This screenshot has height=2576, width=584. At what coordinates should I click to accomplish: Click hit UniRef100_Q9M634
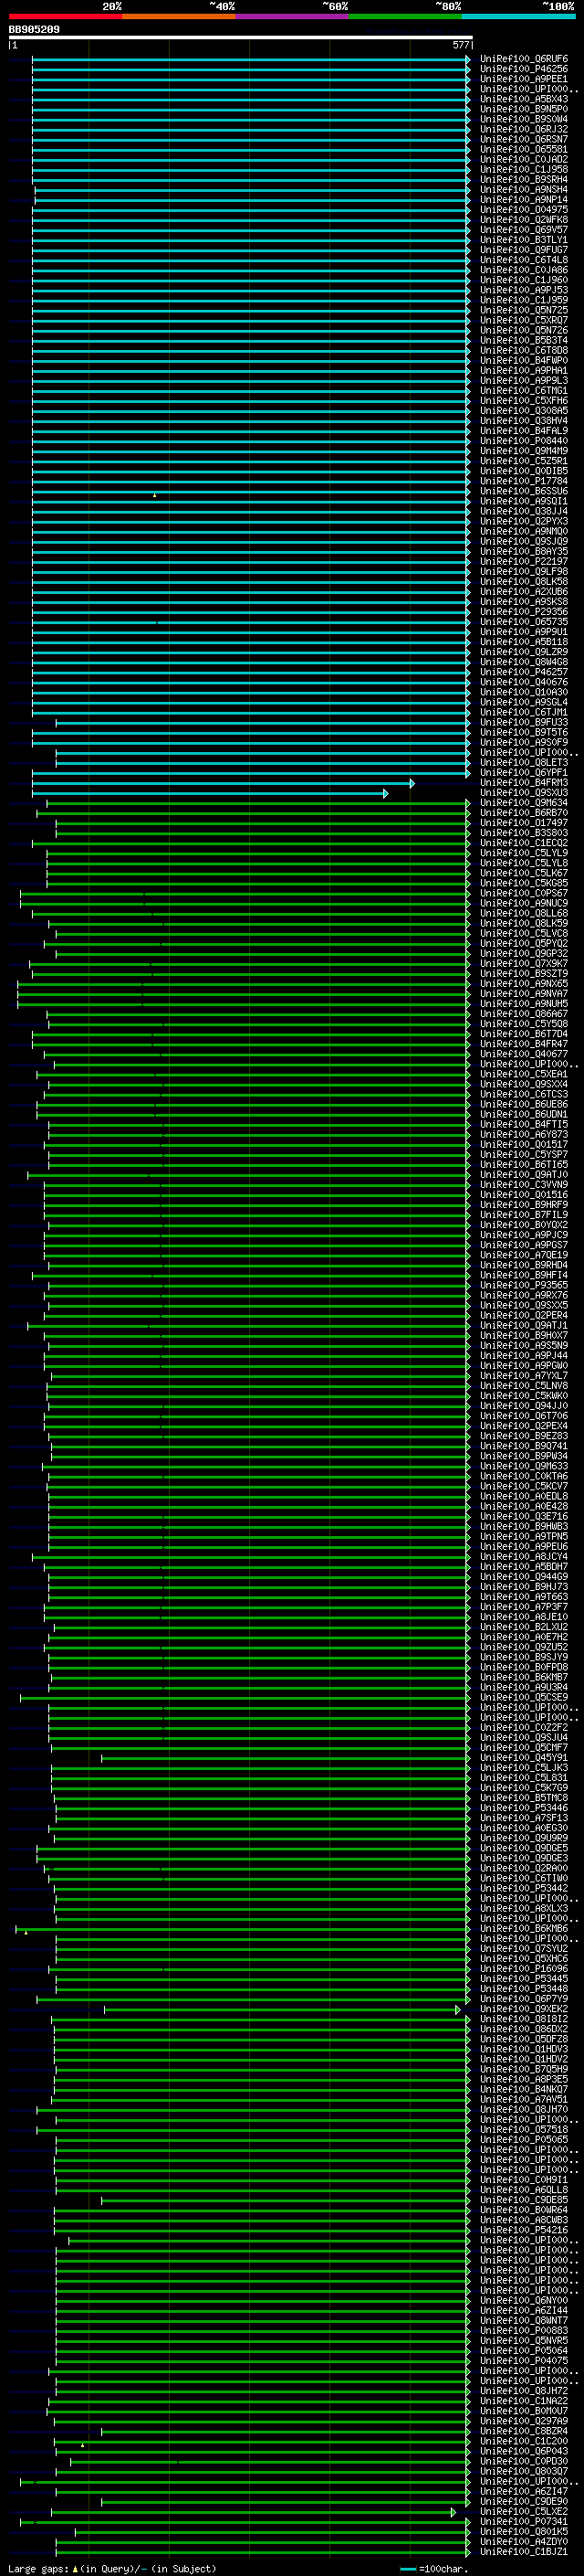524,803
